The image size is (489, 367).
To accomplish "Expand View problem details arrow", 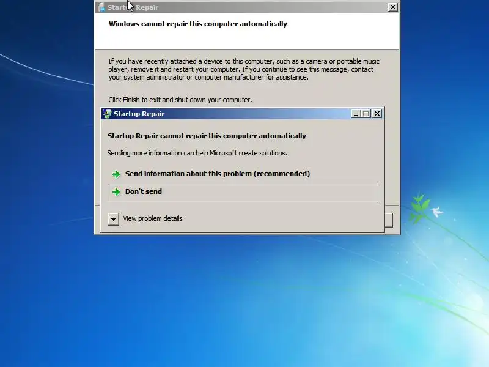I will coord(113,219).
